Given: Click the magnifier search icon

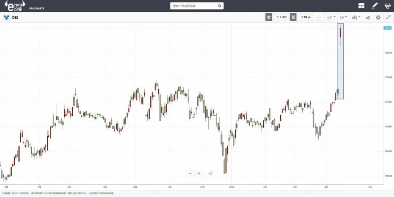Looking at the screenshot, I should pos(220,6).
